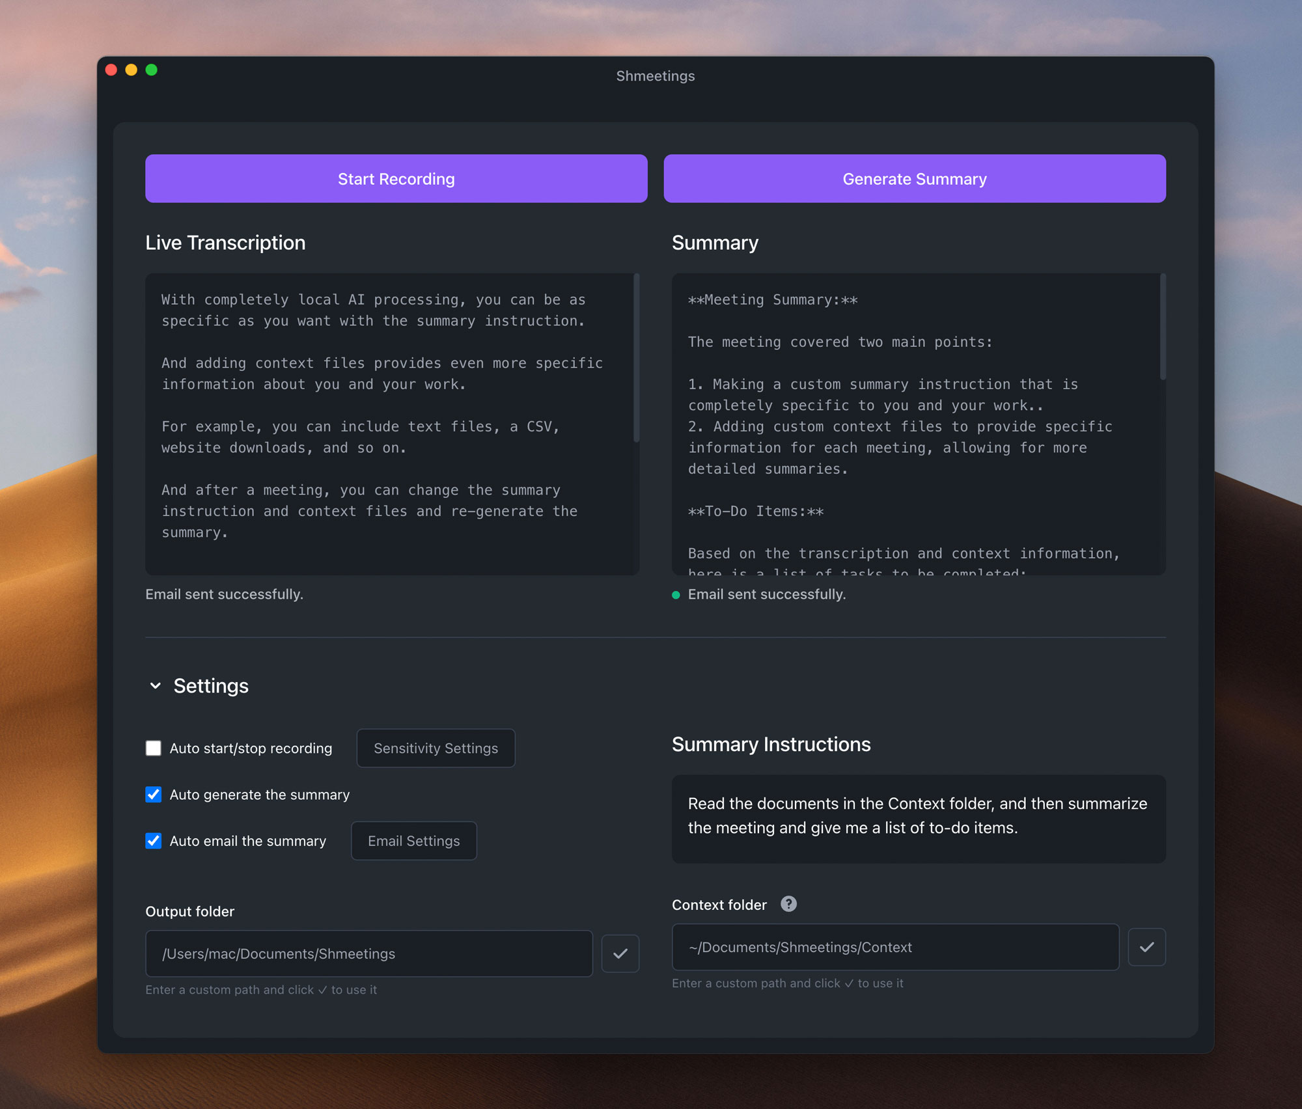Select the Live Transcription text area
This screenshot has height=1109, width=1302.
391,423
